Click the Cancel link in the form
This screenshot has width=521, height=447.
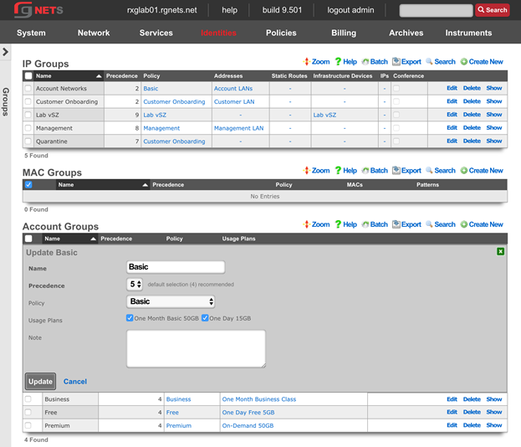coord(75,382)
